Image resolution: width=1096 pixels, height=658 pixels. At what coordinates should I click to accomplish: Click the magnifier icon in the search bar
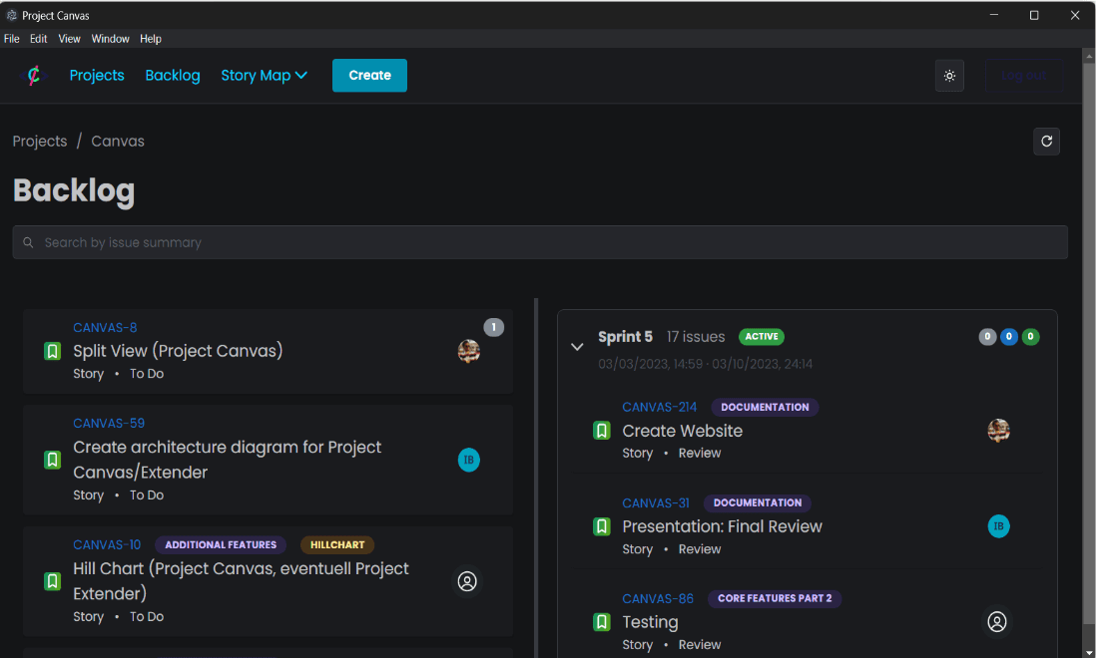pos(28,241)
